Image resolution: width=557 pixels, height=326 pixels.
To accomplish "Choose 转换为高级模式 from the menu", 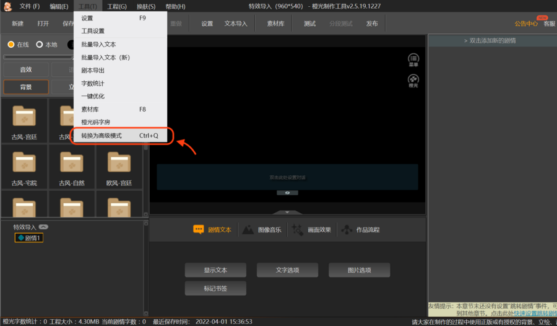I will (x=120, y=136).
